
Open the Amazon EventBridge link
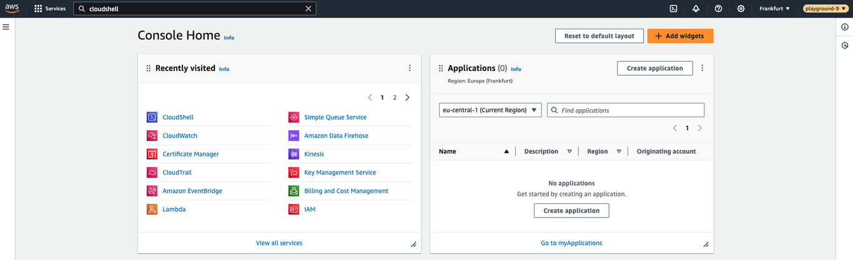192,191
